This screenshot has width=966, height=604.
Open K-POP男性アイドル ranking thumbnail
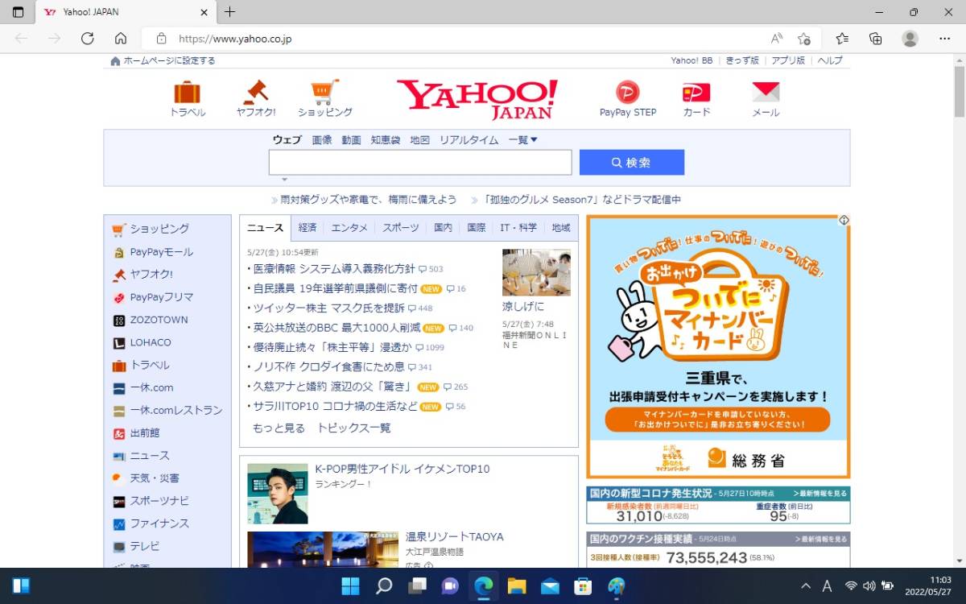point(278,494)
